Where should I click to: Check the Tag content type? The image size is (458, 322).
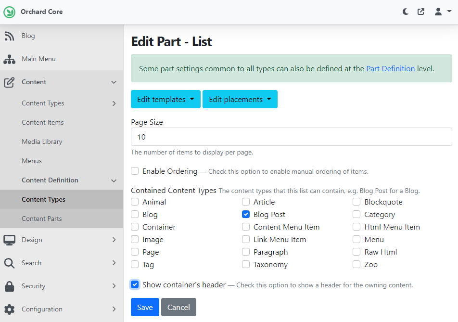135,264
